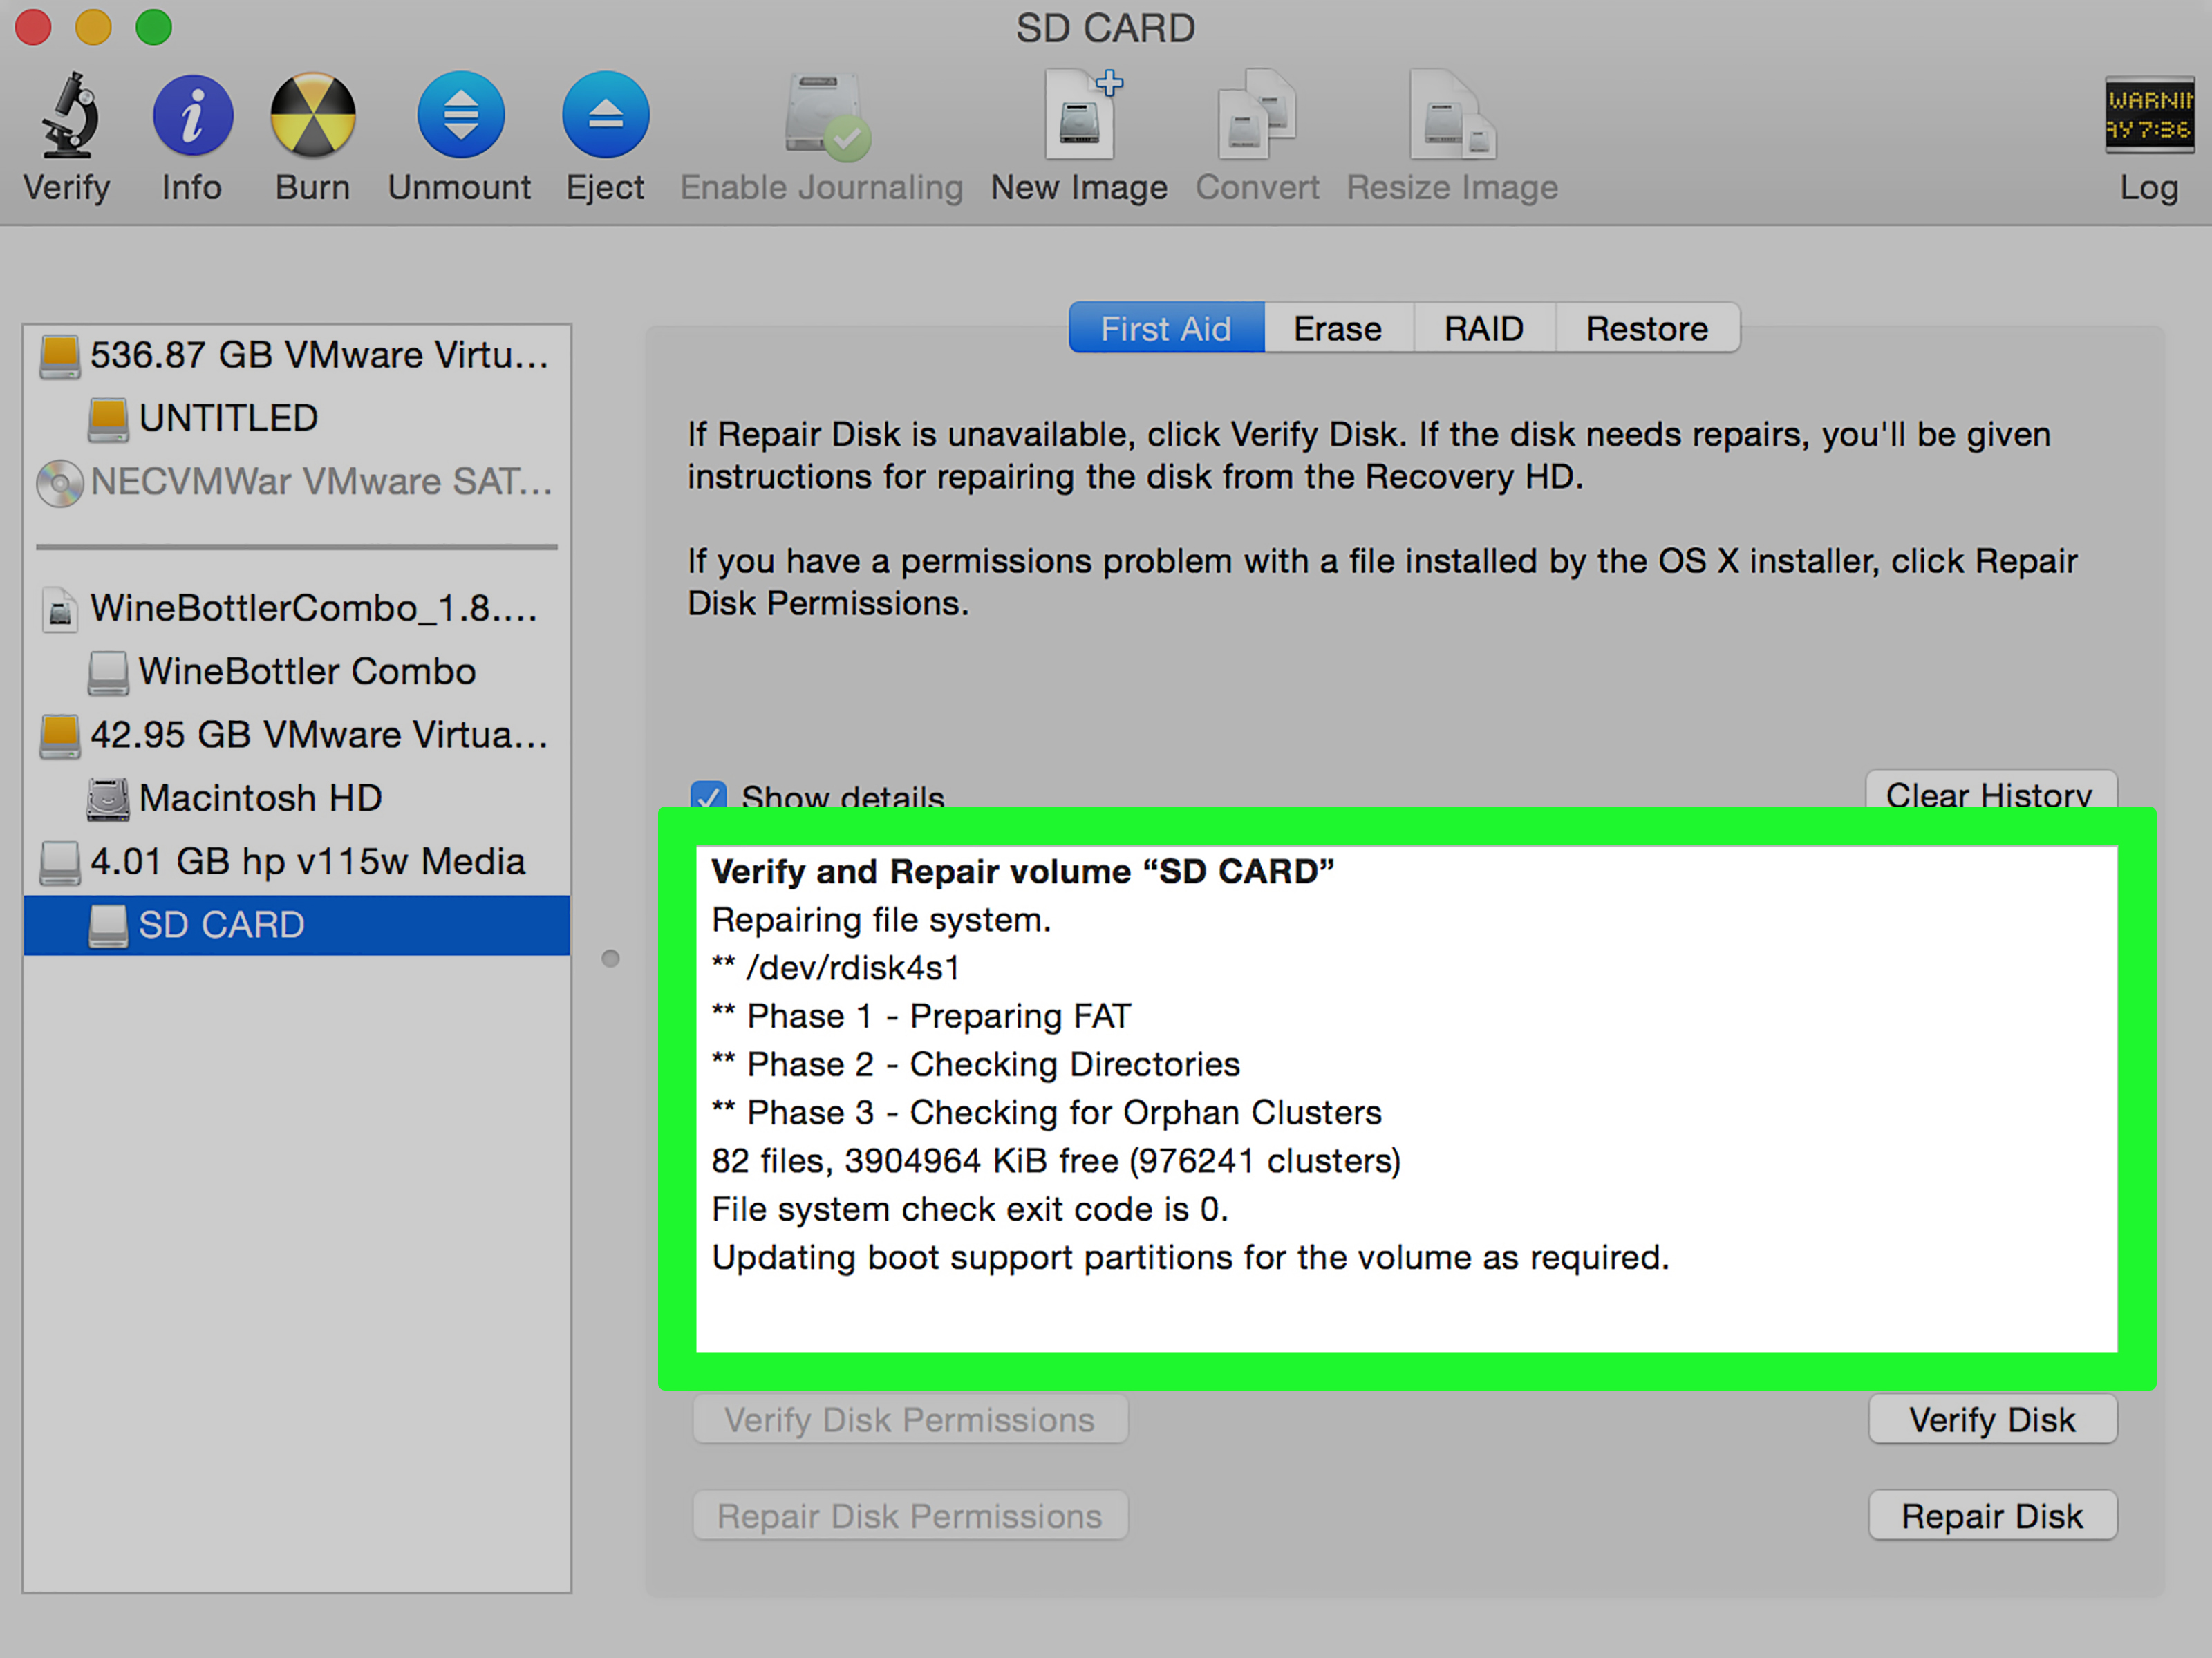Viewport: 2212px width, 1658px height.
Task: Eject the selected disk
Action: tap(605, 116)
